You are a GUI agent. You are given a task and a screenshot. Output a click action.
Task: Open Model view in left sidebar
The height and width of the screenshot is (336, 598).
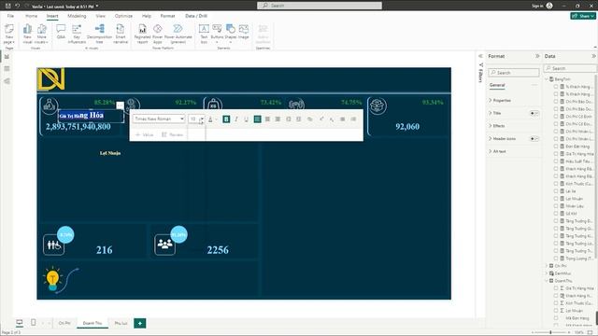click(x=7, y=81)
